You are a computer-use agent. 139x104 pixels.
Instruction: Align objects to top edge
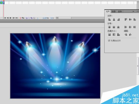pos(126,19)
